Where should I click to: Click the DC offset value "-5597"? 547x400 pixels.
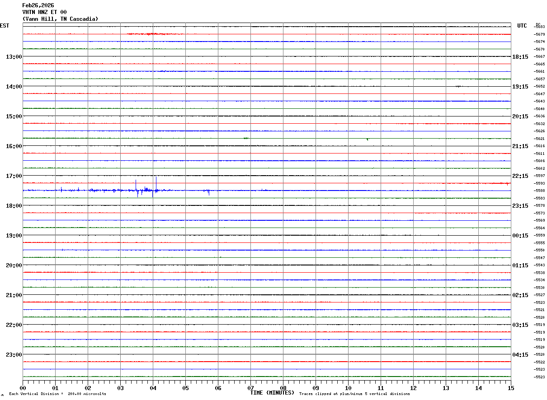tap(539, 176)
